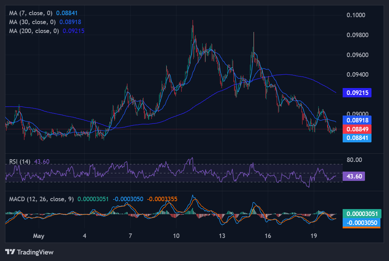Click the MACD (12, 26, close, 9) label

click(42, 199)
